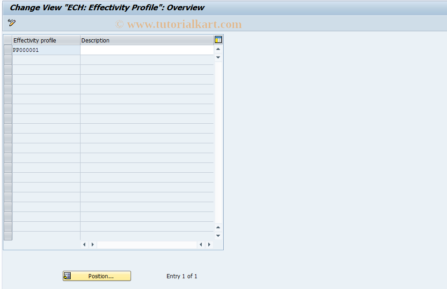This screenshot has width=447, height=289.
Task: Select the PP000001 effectivity profile cell
Action: point(46,50)
